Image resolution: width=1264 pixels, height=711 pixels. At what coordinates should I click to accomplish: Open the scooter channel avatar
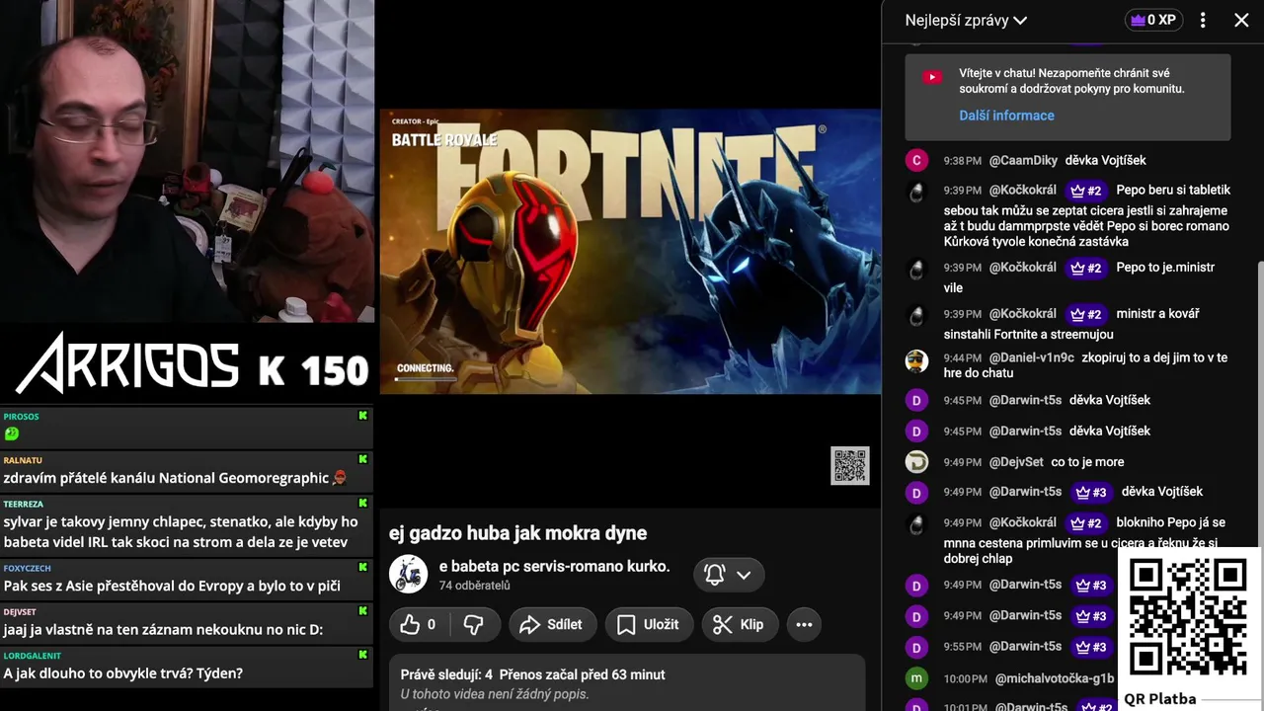point(408,575)
